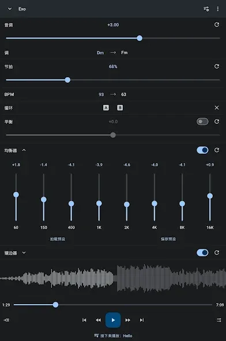Fast forward the current track
Viewport: 226px width, 341px height.
128,320
